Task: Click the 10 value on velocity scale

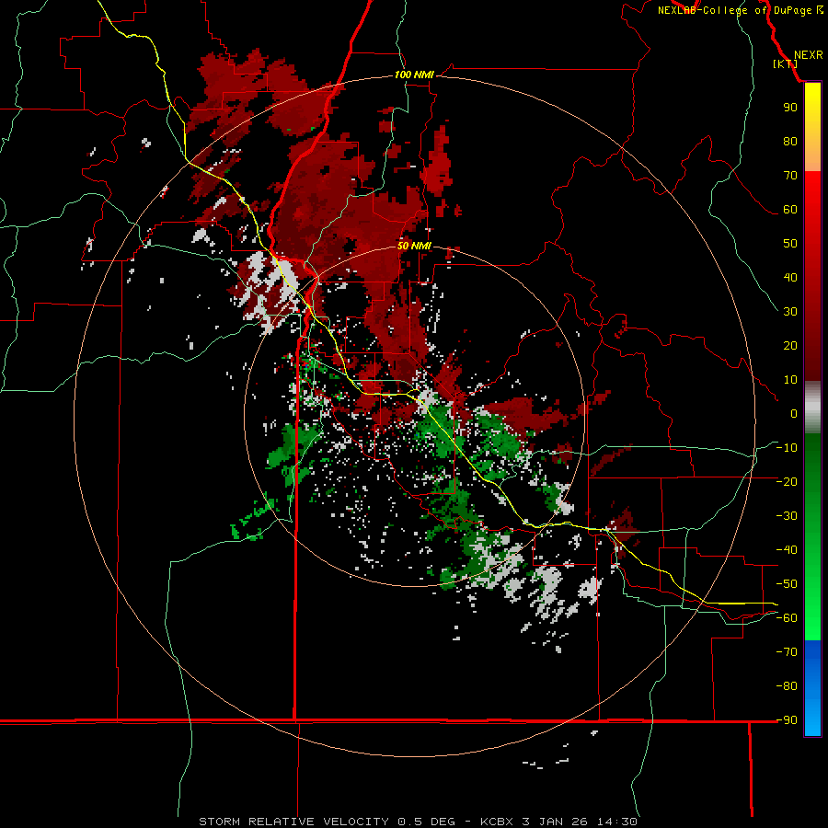Action: pos(790,380)
